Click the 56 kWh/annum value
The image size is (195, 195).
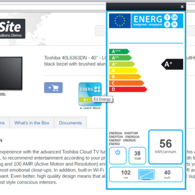[x=166, y=147]
